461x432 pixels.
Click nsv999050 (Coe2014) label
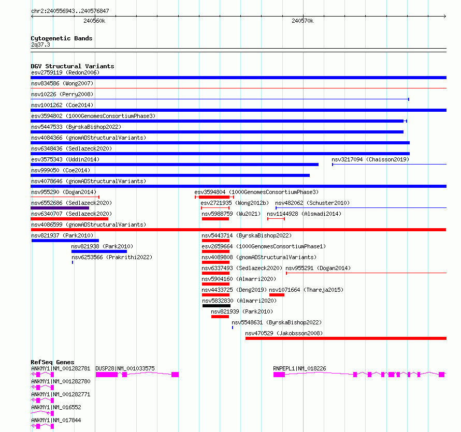tap(61, 170)
